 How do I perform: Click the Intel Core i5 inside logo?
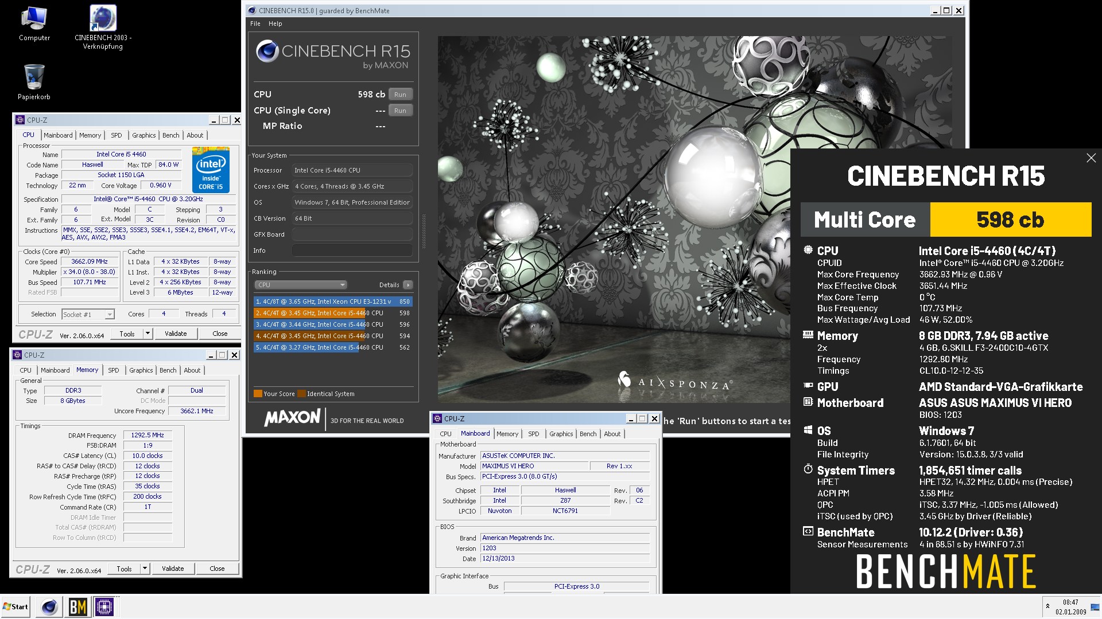[x=211, y=170]
